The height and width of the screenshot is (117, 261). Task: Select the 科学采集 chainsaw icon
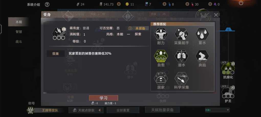click(x=181, y=78)
